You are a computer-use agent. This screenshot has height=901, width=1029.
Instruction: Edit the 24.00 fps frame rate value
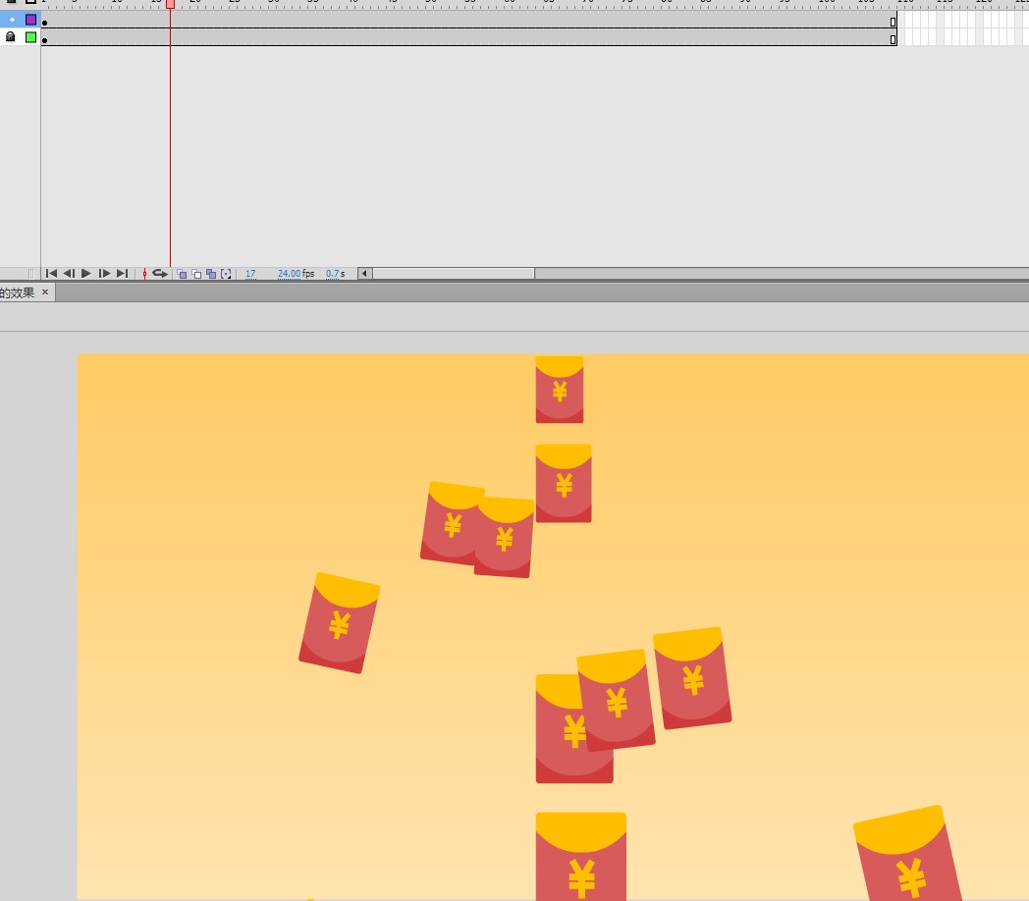(x=289, y=274)
